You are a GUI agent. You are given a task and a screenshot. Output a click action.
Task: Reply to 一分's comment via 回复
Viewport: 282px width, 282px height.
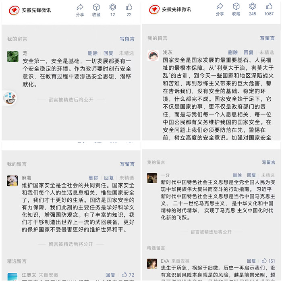[251, 175]
